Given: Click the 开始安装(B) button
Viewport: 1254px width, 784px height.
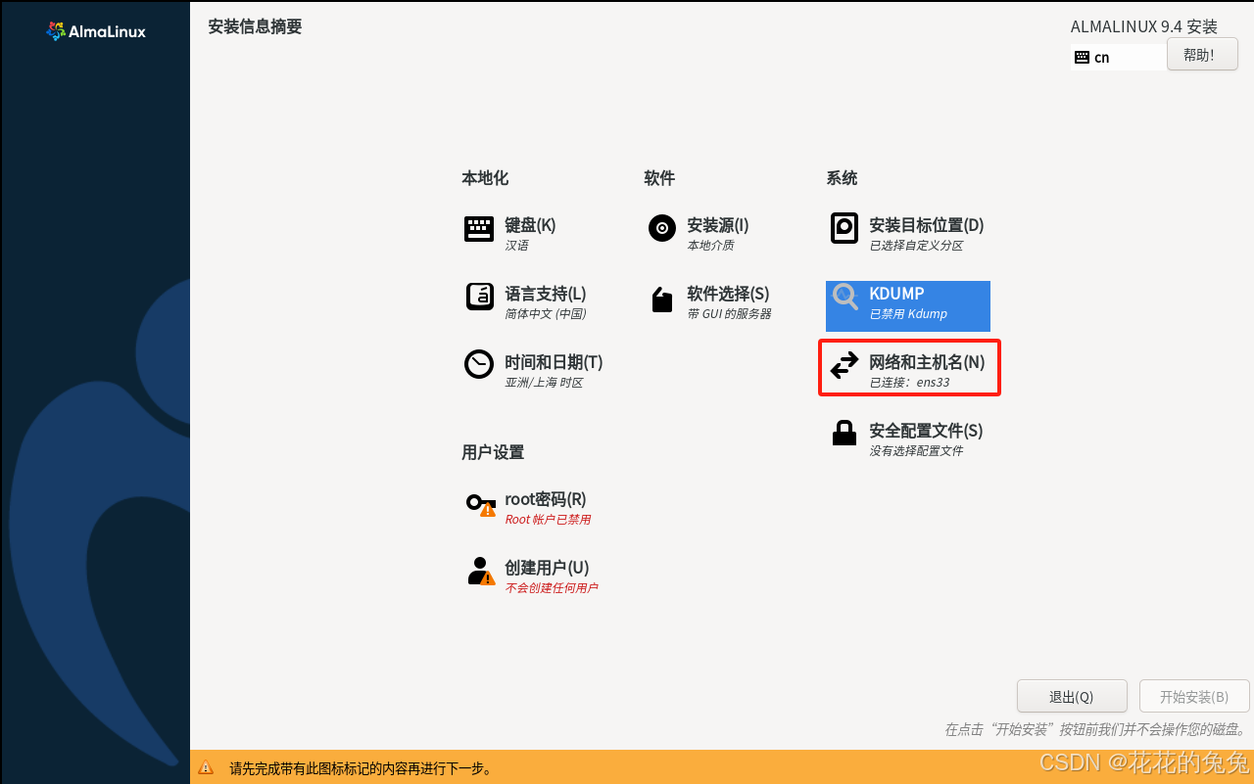Looking at the screenshot, I should [x=1194, y=696].
